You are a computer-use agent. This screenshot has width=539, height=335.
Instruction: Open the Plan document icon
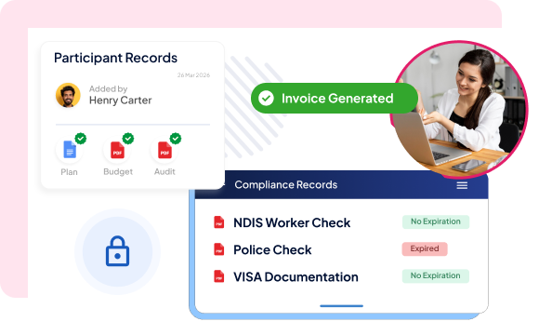click(x=70, y=150)
